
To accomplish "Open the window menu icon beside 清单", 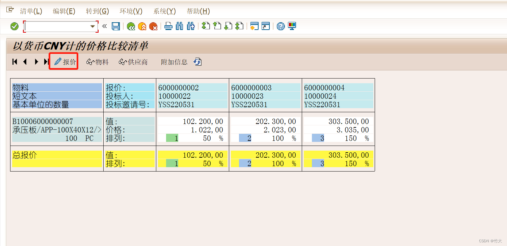I will click(x=10, y=10).
